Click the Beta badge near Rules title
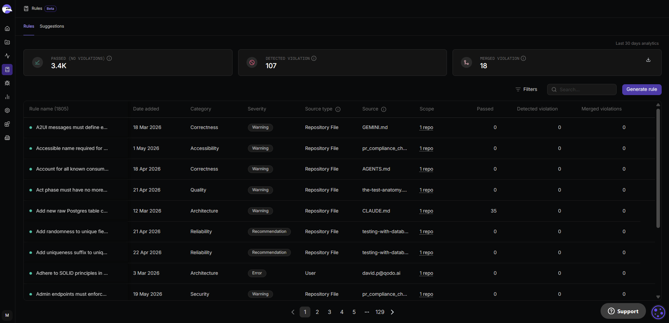The image size is (669, 323). pos(50,9)
